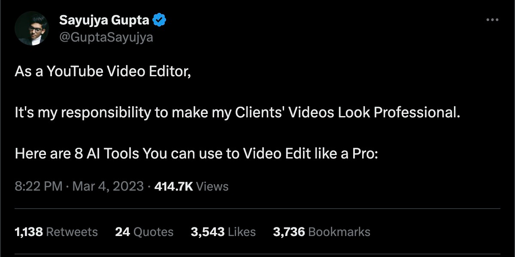
Task: Click the Bookmarks label
Action: point(339,232)
